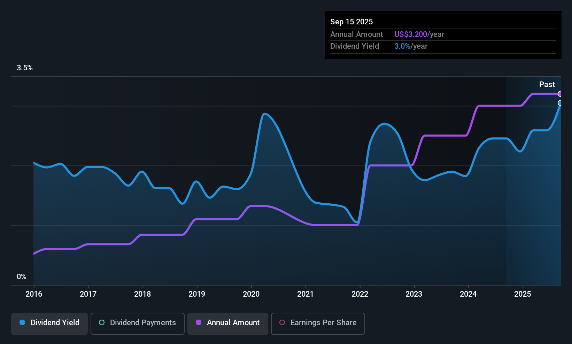This screenshot has height=344, width=572.
Task: Click the Sep 15 2025 tooltip date
Action: pos(351,22)
